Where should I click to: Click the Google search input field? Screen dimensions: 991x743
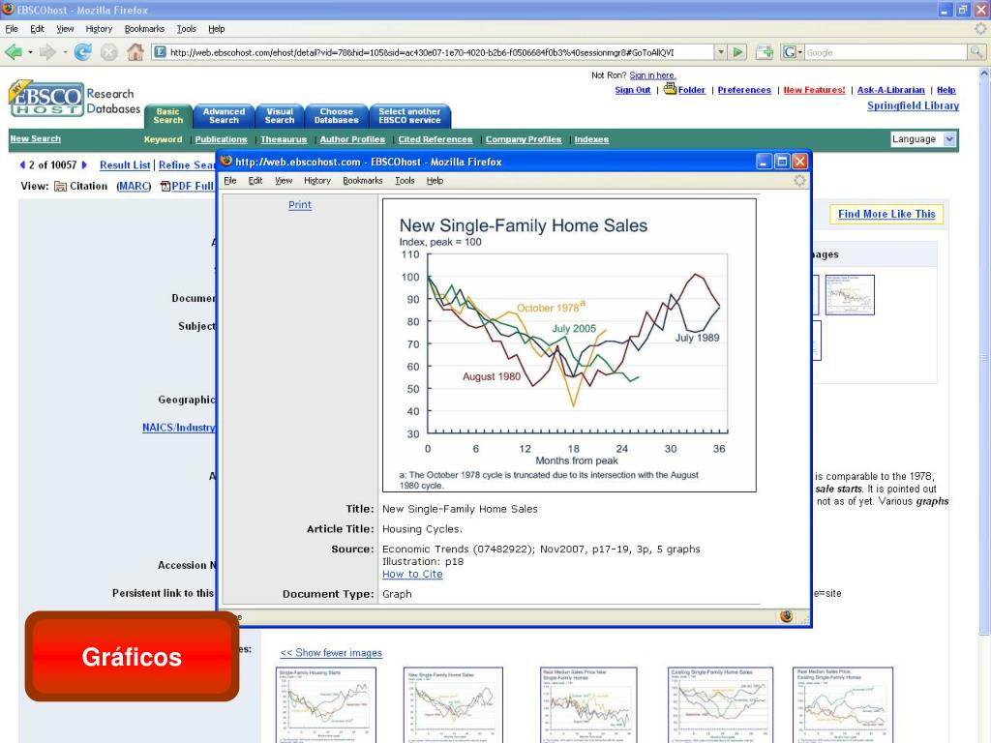click(x=886, y=52)
